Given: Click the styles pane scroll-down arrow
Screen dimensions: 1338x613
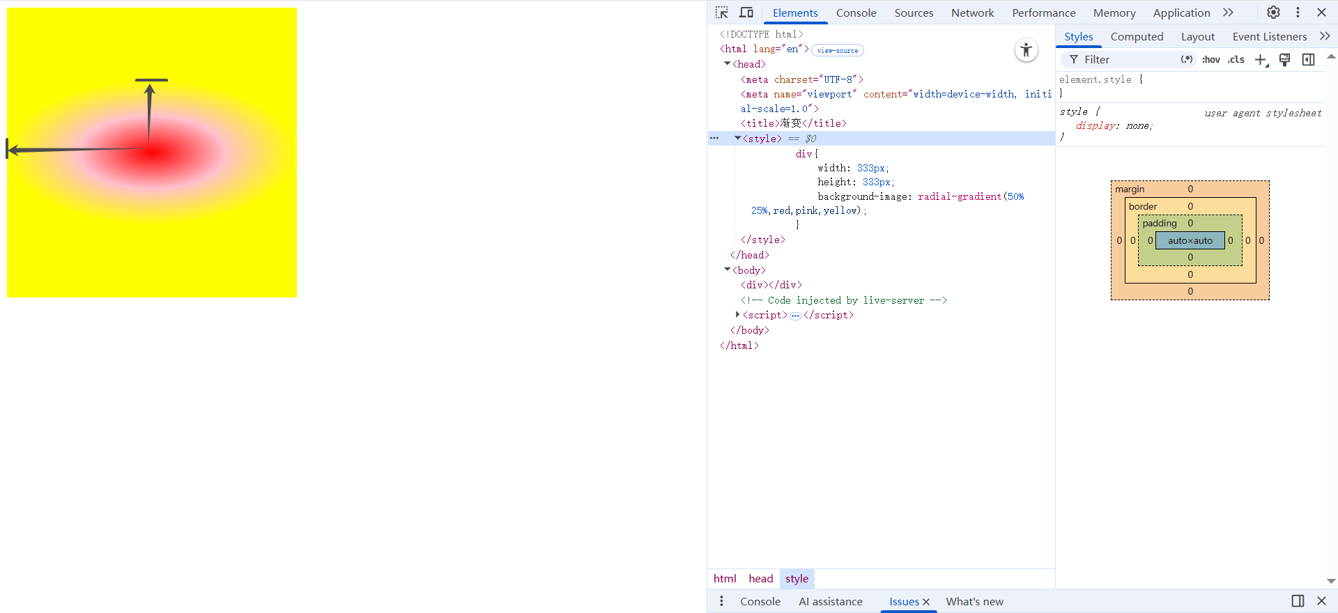Looking at the screenshot, I should [1331, 581].
